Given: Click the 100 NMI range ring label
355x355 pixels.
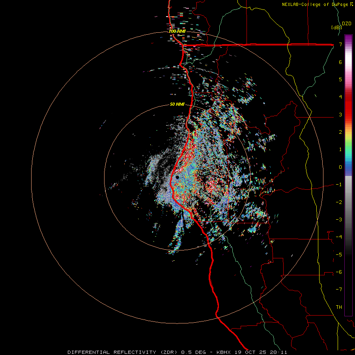Looking at the screenshot, I should point(177,31).
